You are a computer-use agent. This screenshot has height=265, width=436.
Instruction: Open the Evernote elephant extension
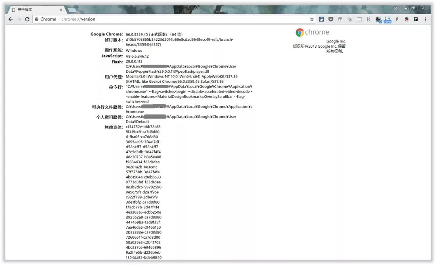[406, 19]
